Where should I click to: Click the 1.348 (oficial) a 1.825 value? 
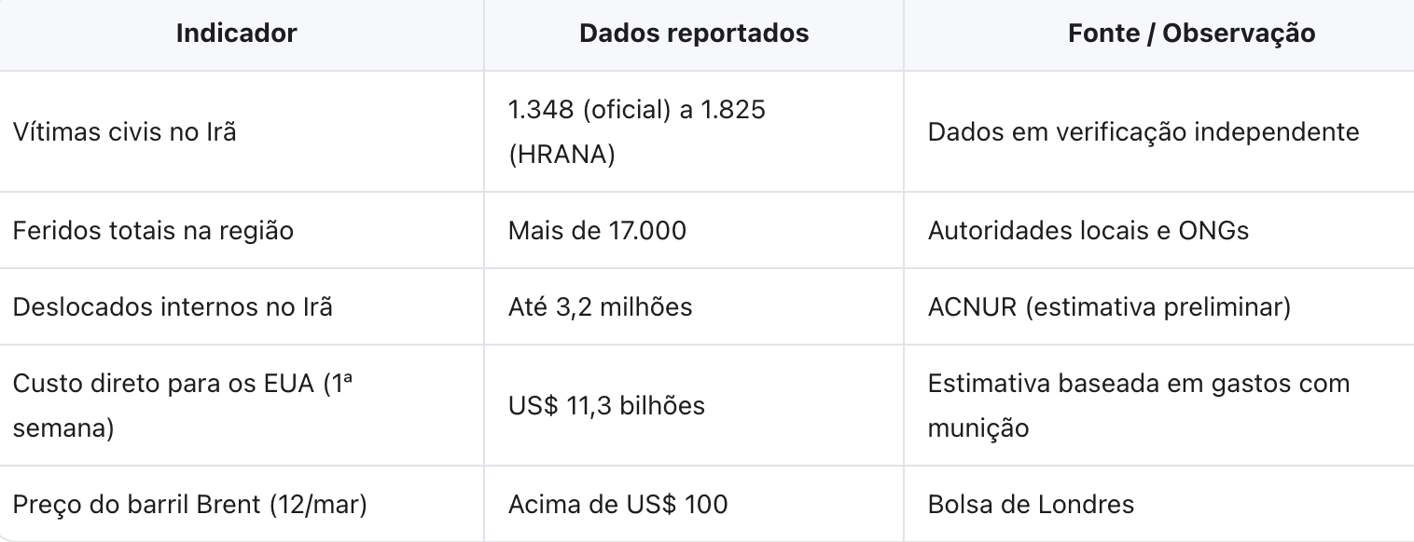(636, 110)
